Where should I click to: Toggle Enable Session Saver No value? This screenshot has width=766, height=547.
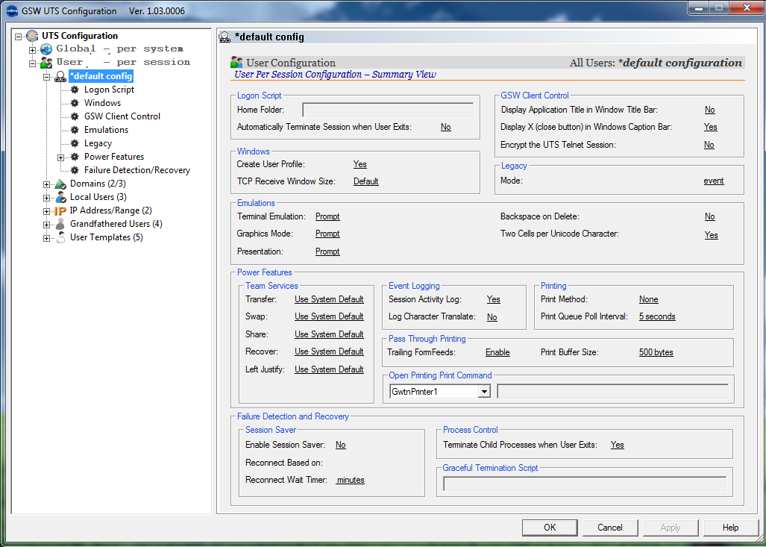point(340,445)
